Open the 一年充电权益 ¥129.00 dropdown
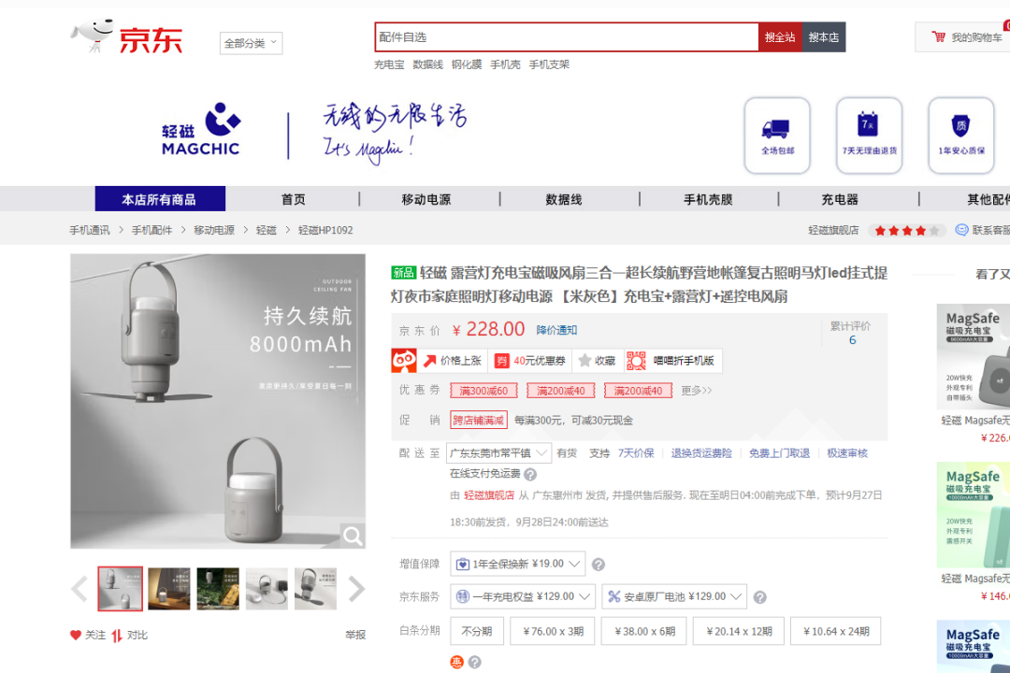Image resolution: width=1010 pixels, height=673 pixels. (523, 597)
